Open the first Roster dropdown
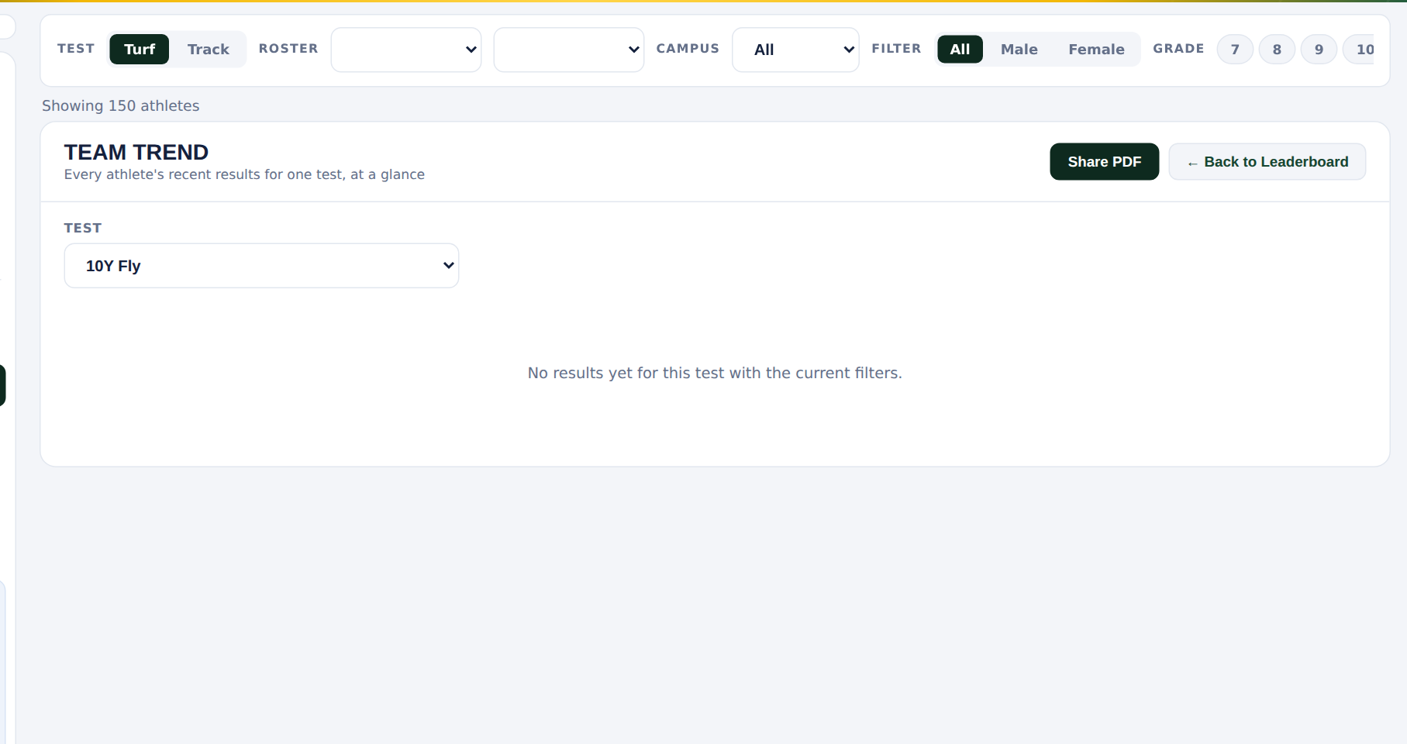 coord(406,50)
